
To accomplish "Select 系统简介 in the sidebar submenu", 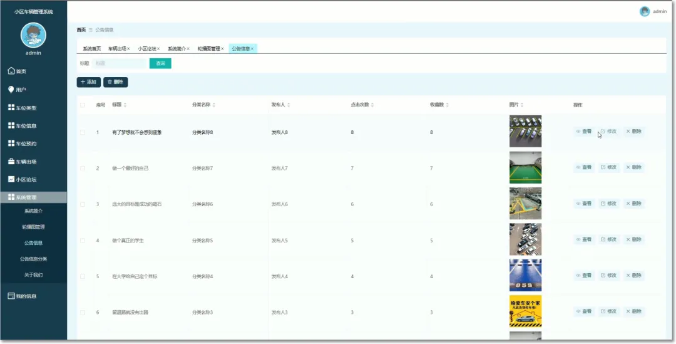I will [33, 211].
